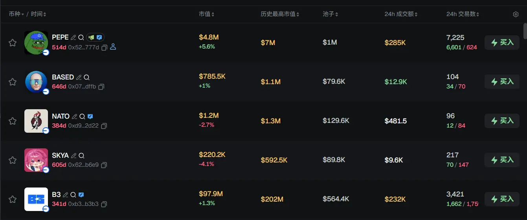
Task: Sort by 24h 成交额 column
Action: pyautogui.click(x=401, y=14)
